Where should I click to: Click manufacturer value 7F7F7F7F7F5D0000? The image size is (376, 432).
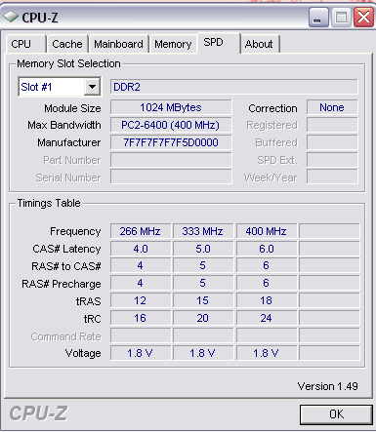pyautogui.click(x=171, y=142)
